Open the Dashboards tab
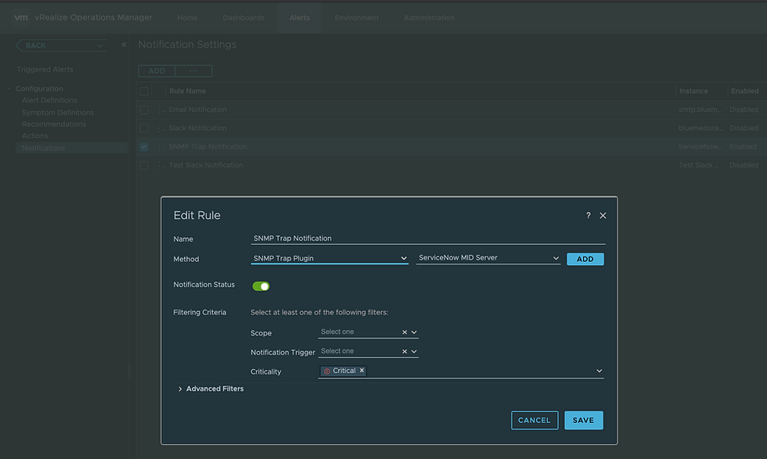The width and height of the screenshot is (767, 459). pos(243,18)
